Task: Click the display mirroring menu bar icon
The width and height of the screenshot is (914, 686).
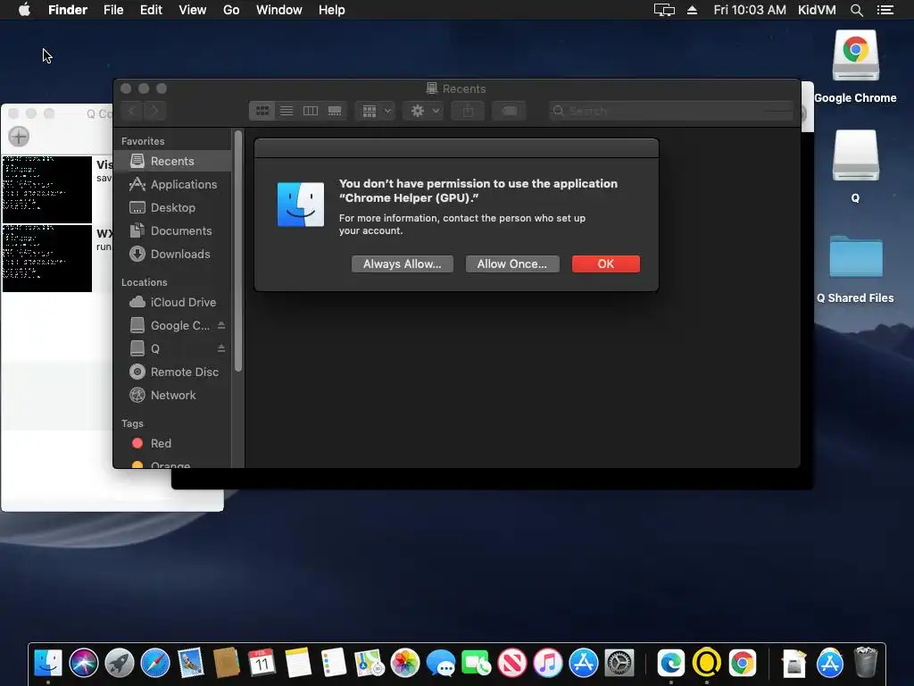Action: click(664, 10)
